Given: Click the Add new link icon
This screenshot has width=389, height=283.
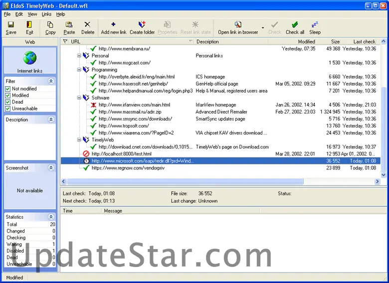Looking at the screenshot, I should 113,24.
